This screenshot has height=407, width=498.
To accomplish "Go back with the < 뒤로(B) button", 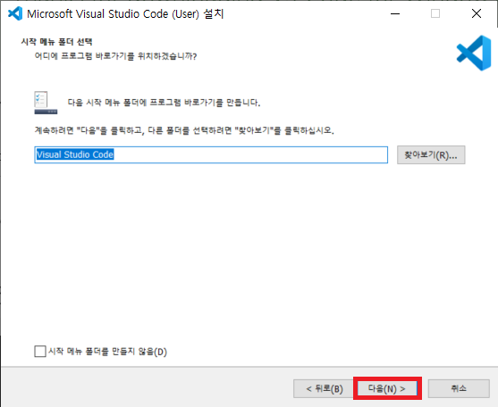I will [x=325, y=388].
